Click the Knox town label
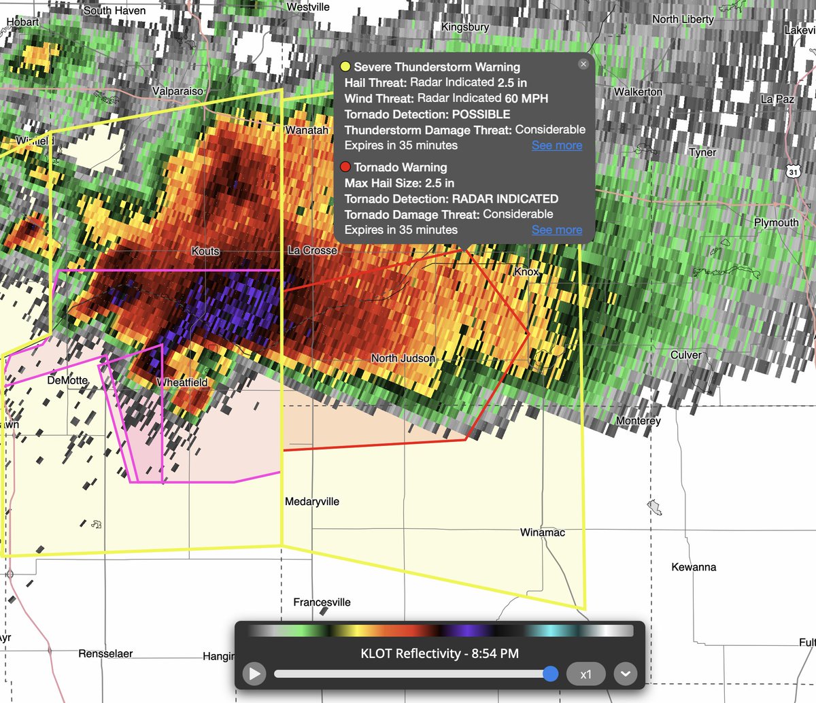 526,271
